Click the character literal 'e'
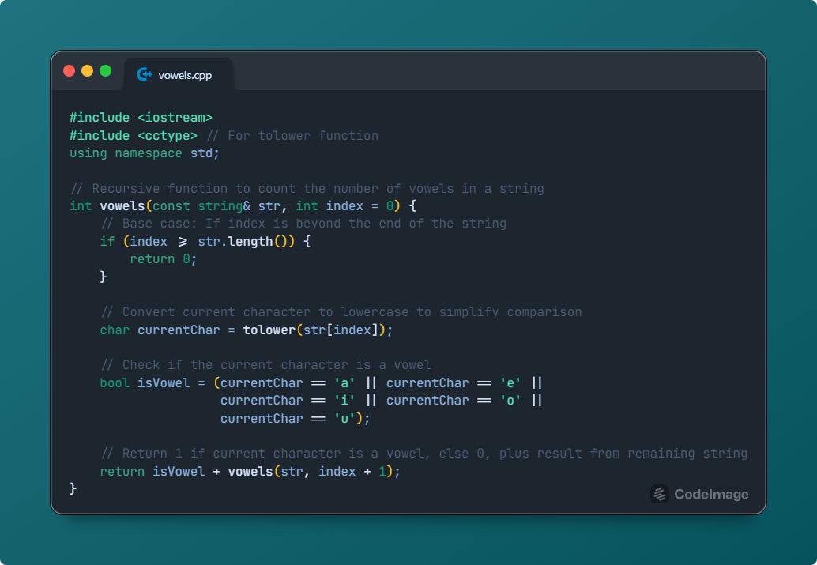Viewport: 817px width, 565px height. tap(510, 383)
